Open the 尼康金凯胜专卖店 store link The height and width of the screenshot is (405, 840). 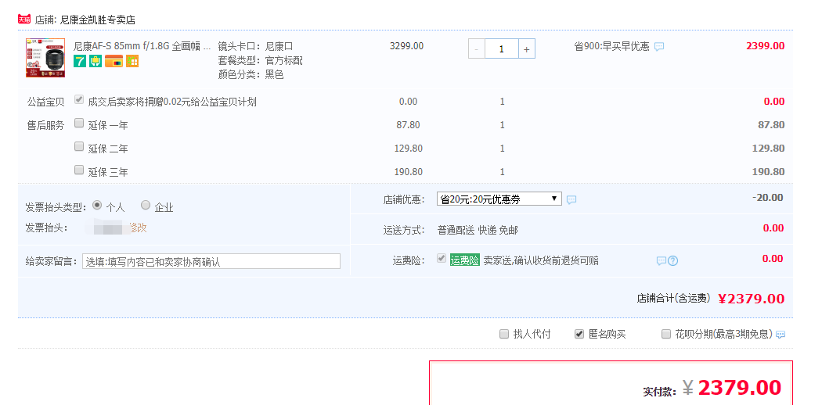pyautogui.click(x=98, y=20)
